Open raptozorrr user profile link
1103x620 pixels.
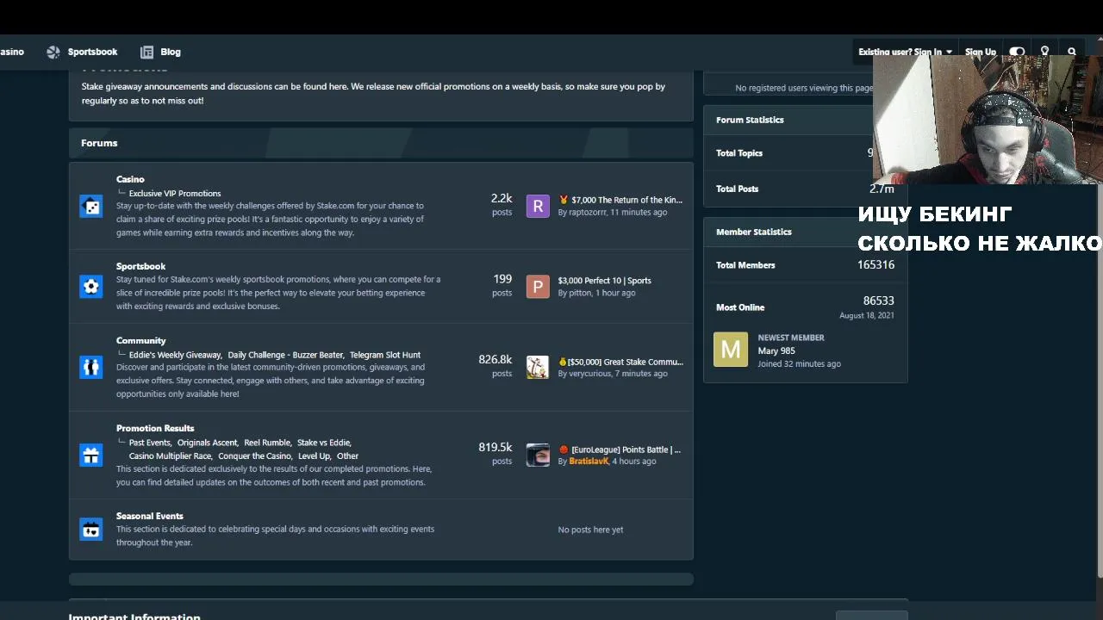[x=587, y=212]
